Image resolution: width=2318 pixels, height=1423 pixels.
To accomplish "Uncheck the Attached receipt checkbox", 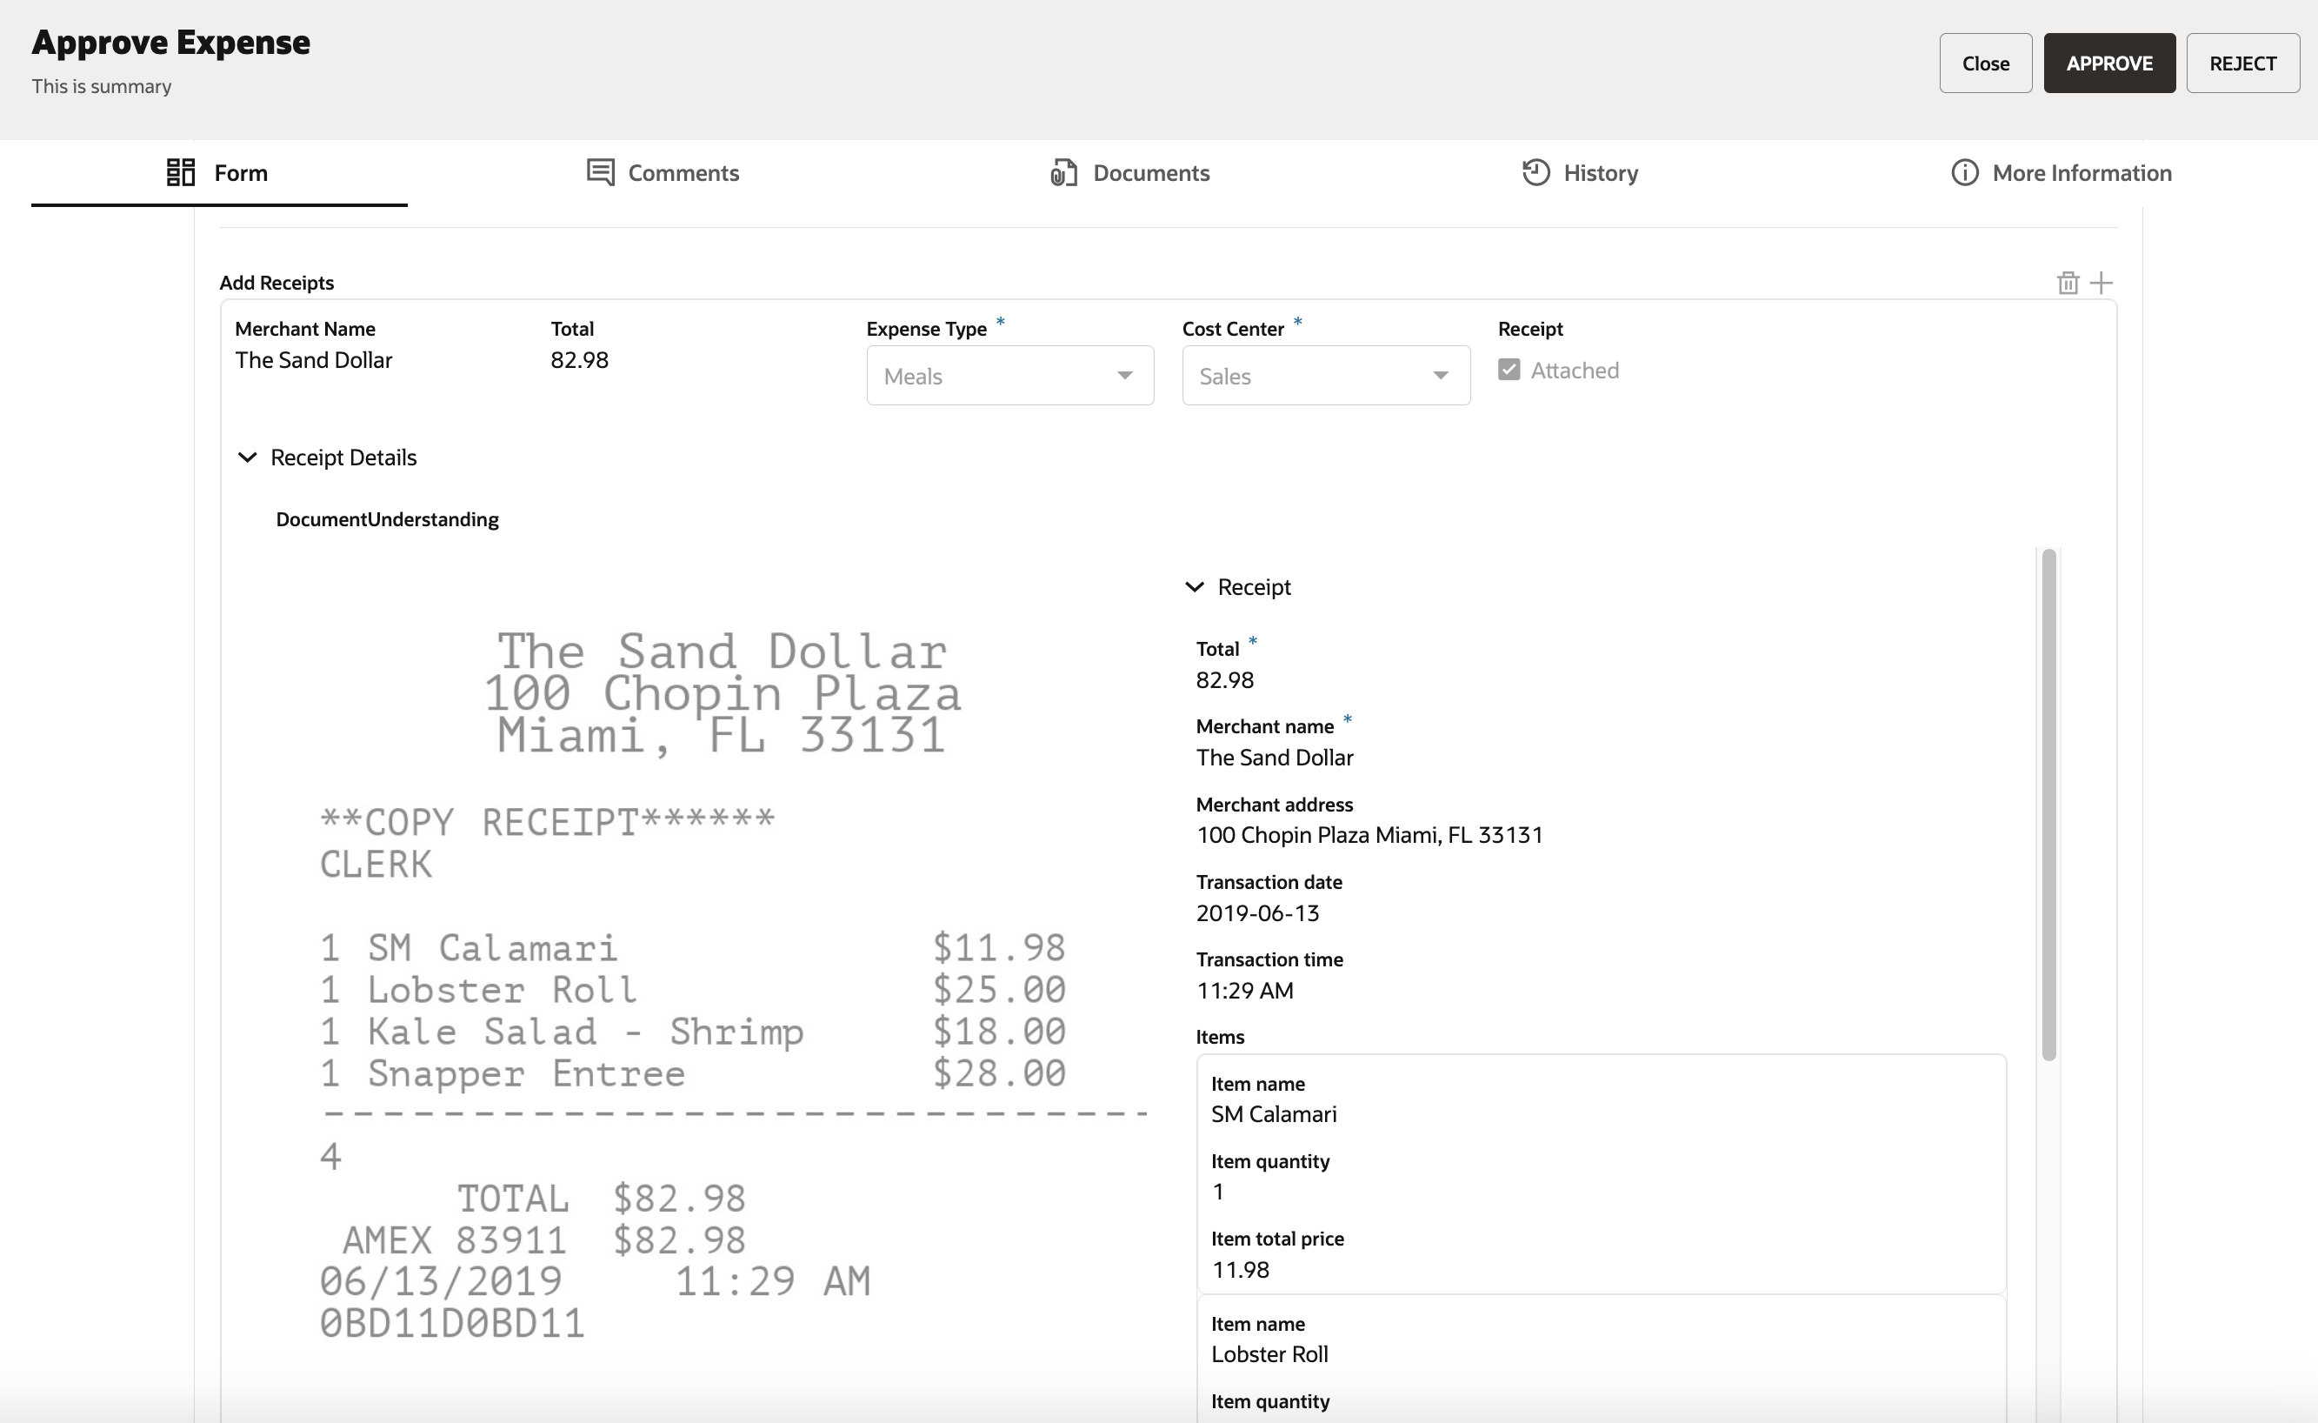I will coord(1509,369).
